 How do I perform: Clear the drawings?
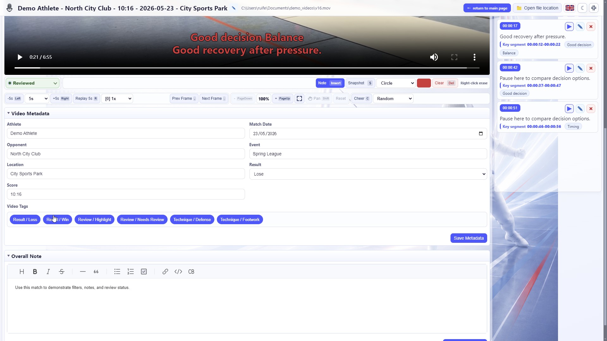(x=445, y=83)
